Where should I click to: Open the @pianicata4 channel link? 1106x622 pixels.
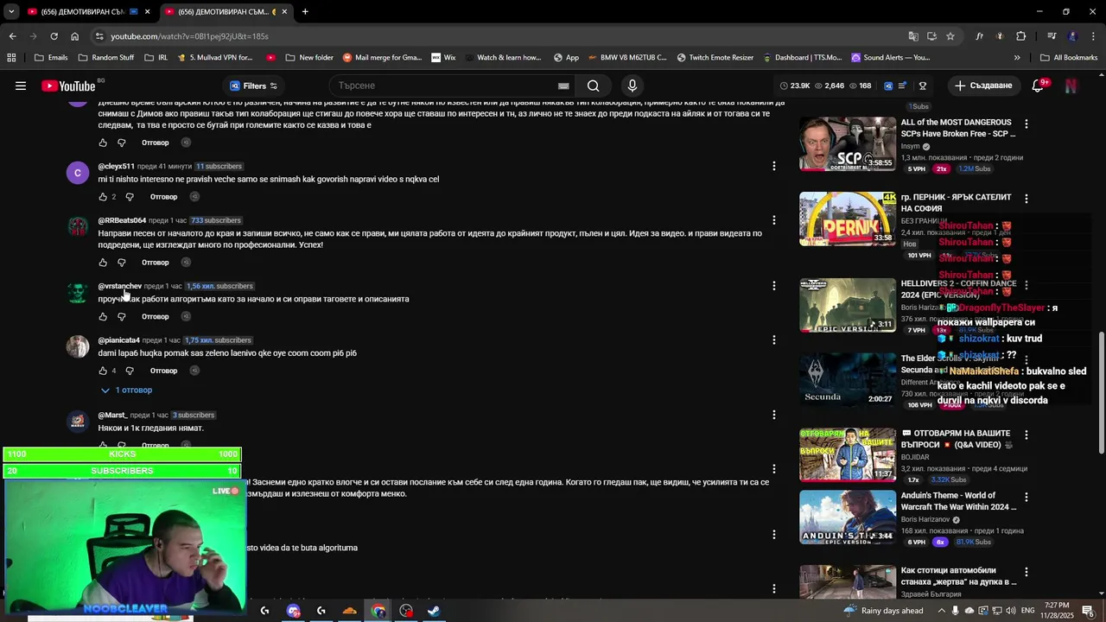point(118,340)
